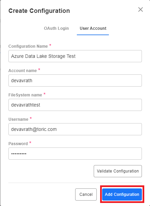150x206 pixels.
Task: Select the Username email input field
Action: click(75, 129)
